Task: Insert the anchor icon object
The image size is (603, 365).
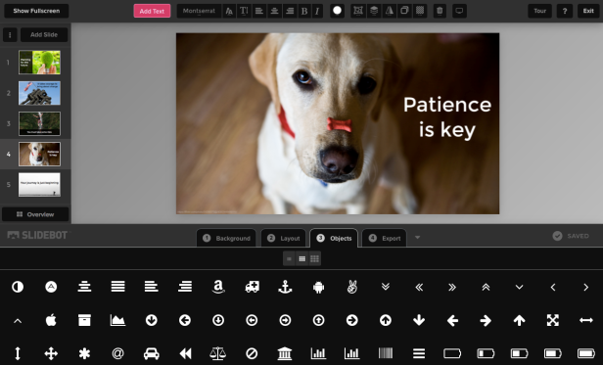Action: pos(285,287)
